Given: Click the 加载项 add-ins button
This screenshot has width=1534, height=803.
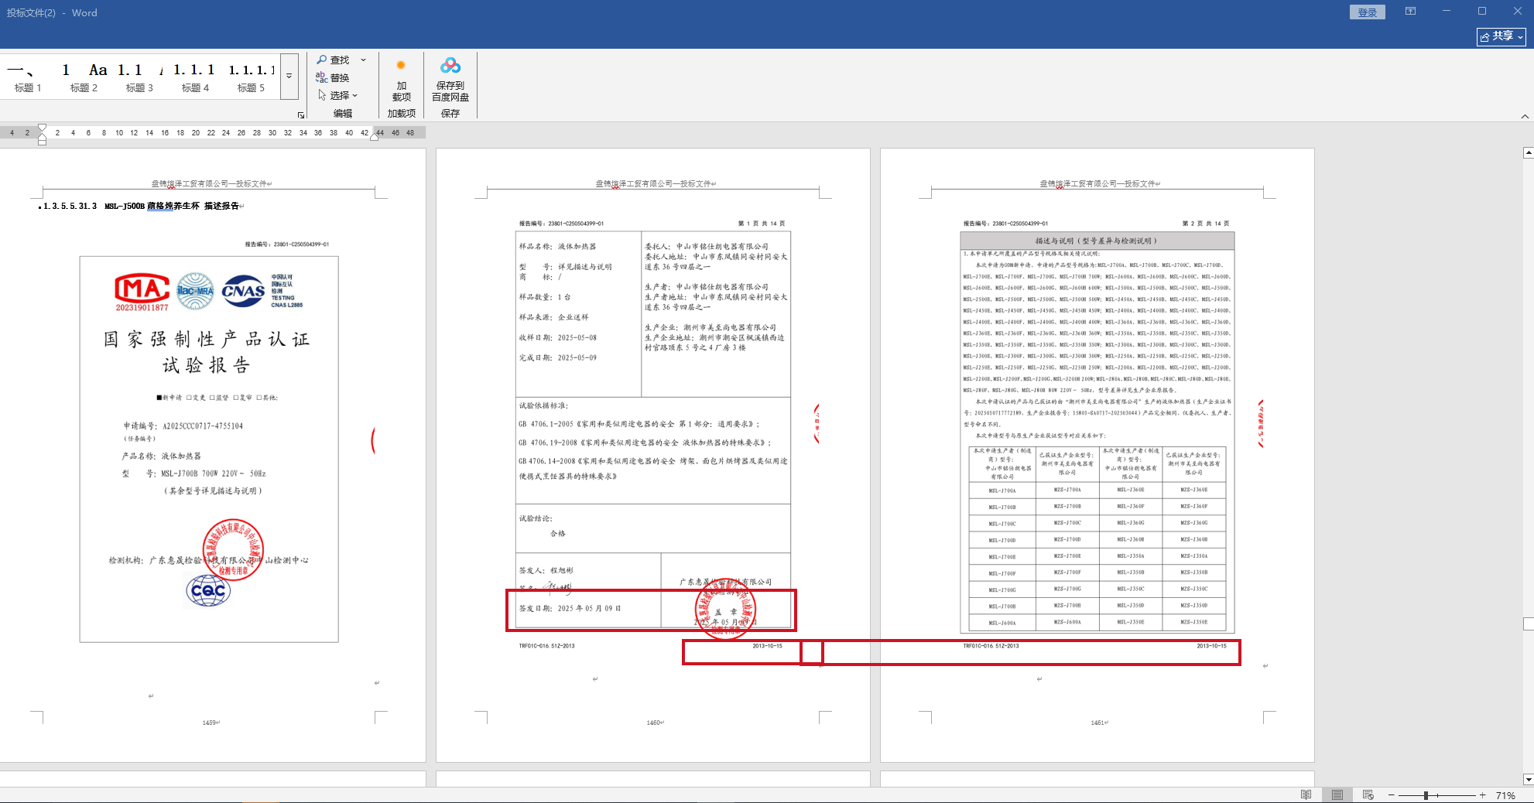Looking at the screenshot, I should 401,80.
